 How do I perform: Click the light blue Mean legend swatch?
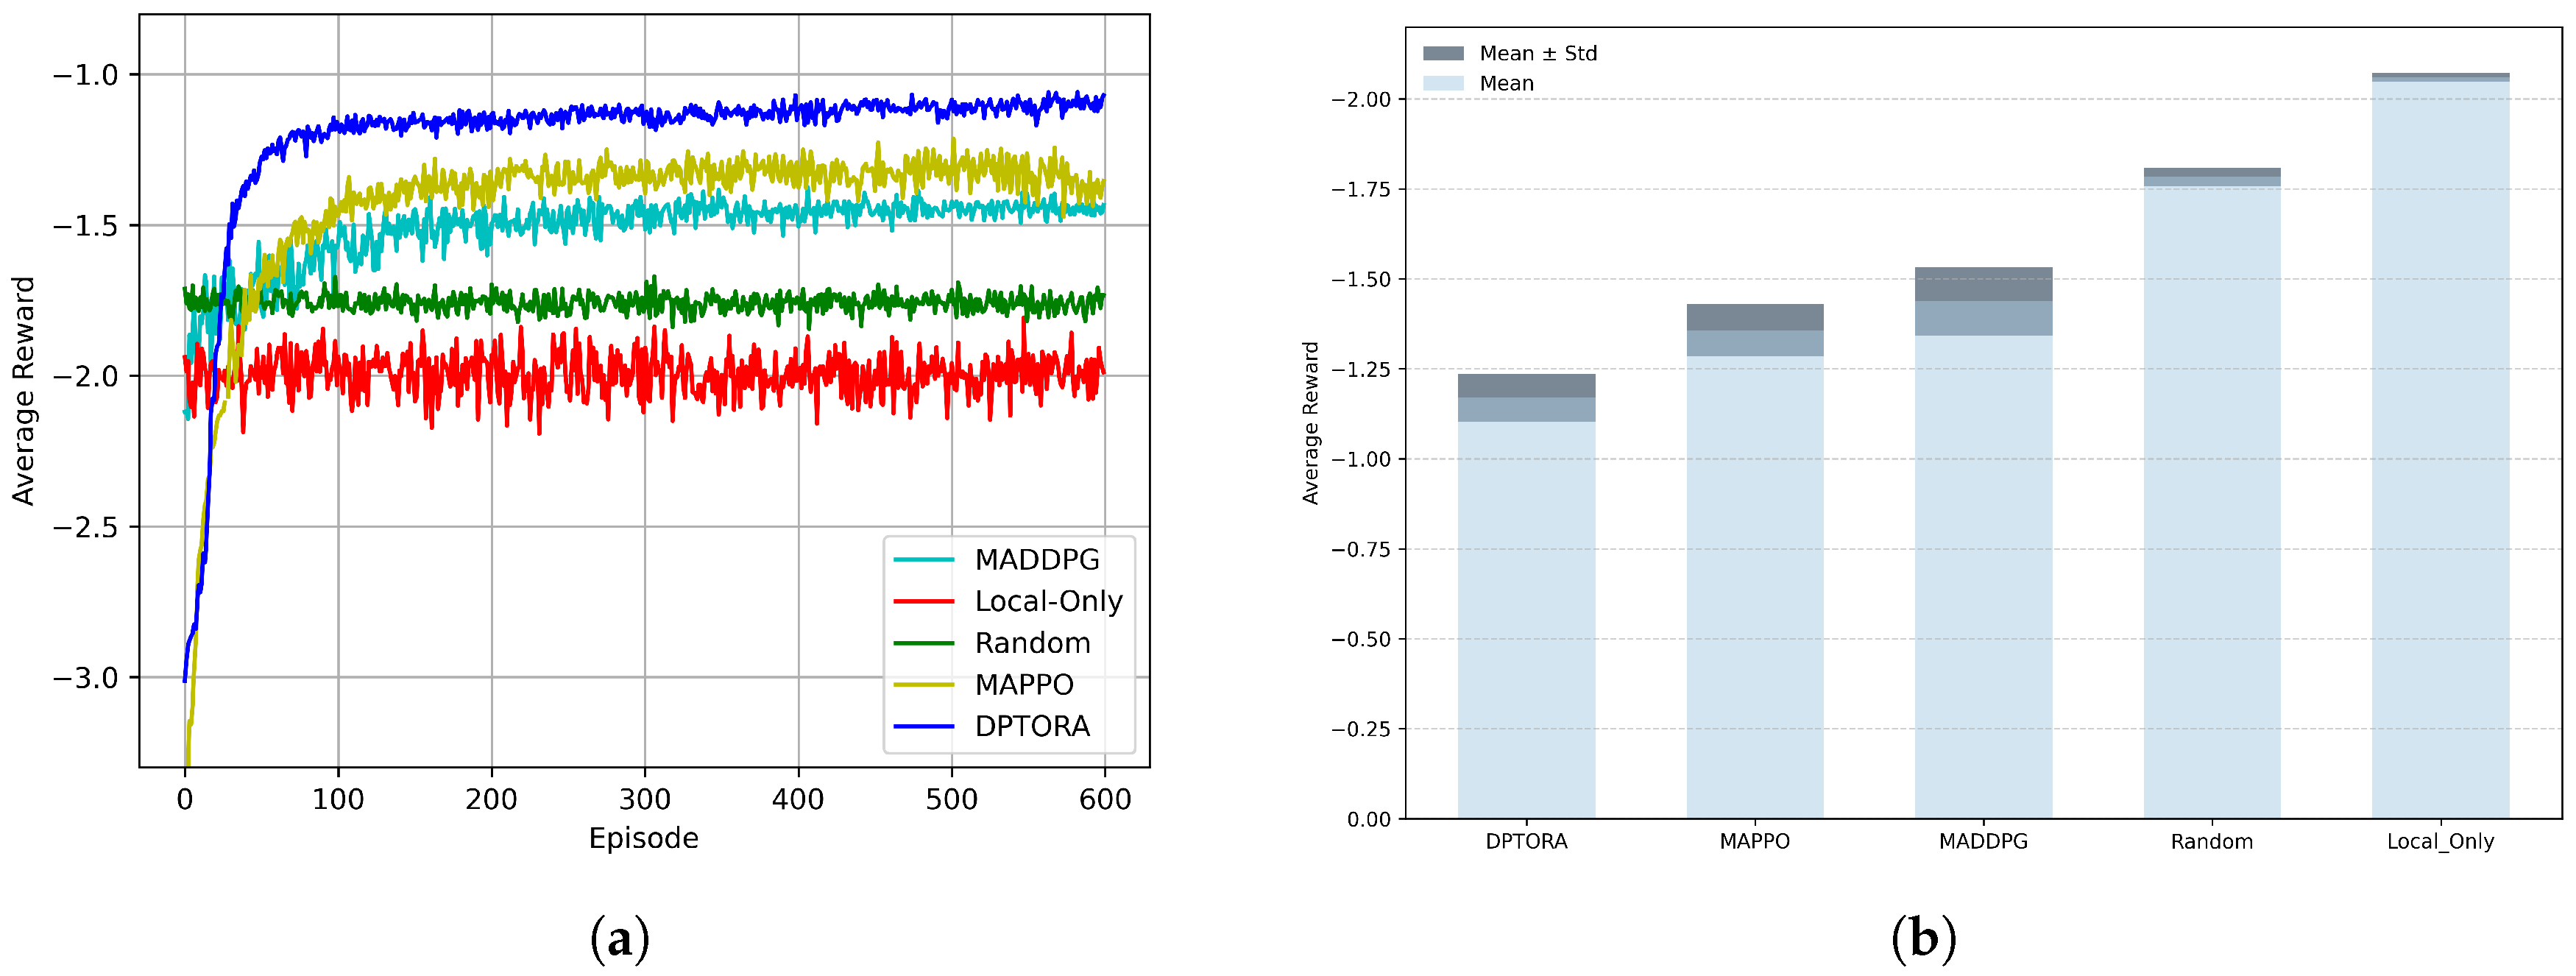tap(1443, 83)
